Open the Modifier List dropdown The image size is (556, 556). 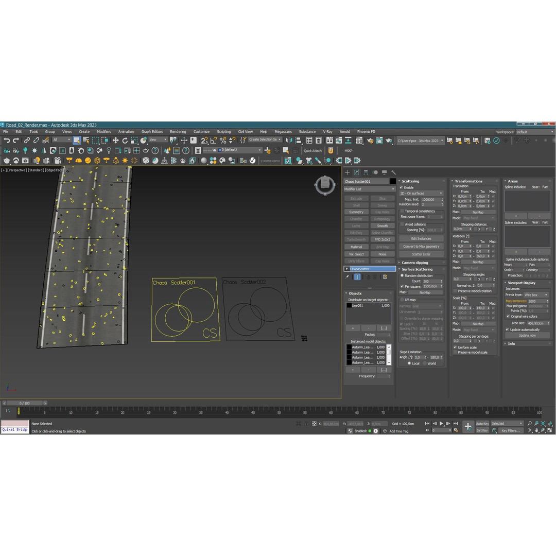[369, 189]
